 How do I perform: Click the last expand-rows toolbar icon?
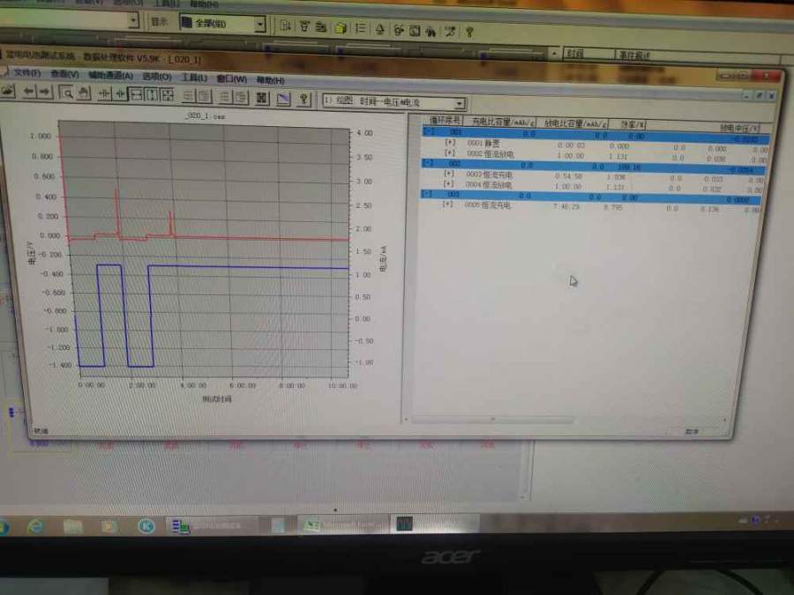click(241, 97)
